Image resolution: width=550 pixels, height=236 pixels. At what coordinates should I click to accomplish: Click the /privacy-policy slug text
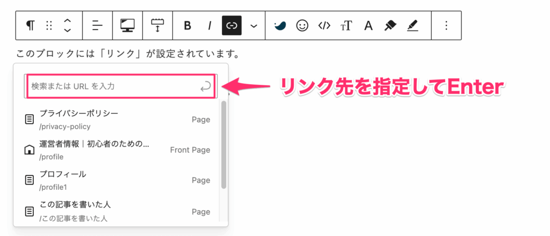pos(65,127)
